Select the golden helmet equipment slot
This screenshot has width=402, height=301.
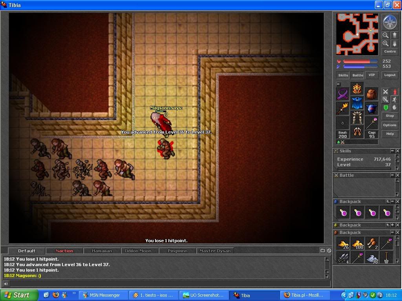[357, 89]
